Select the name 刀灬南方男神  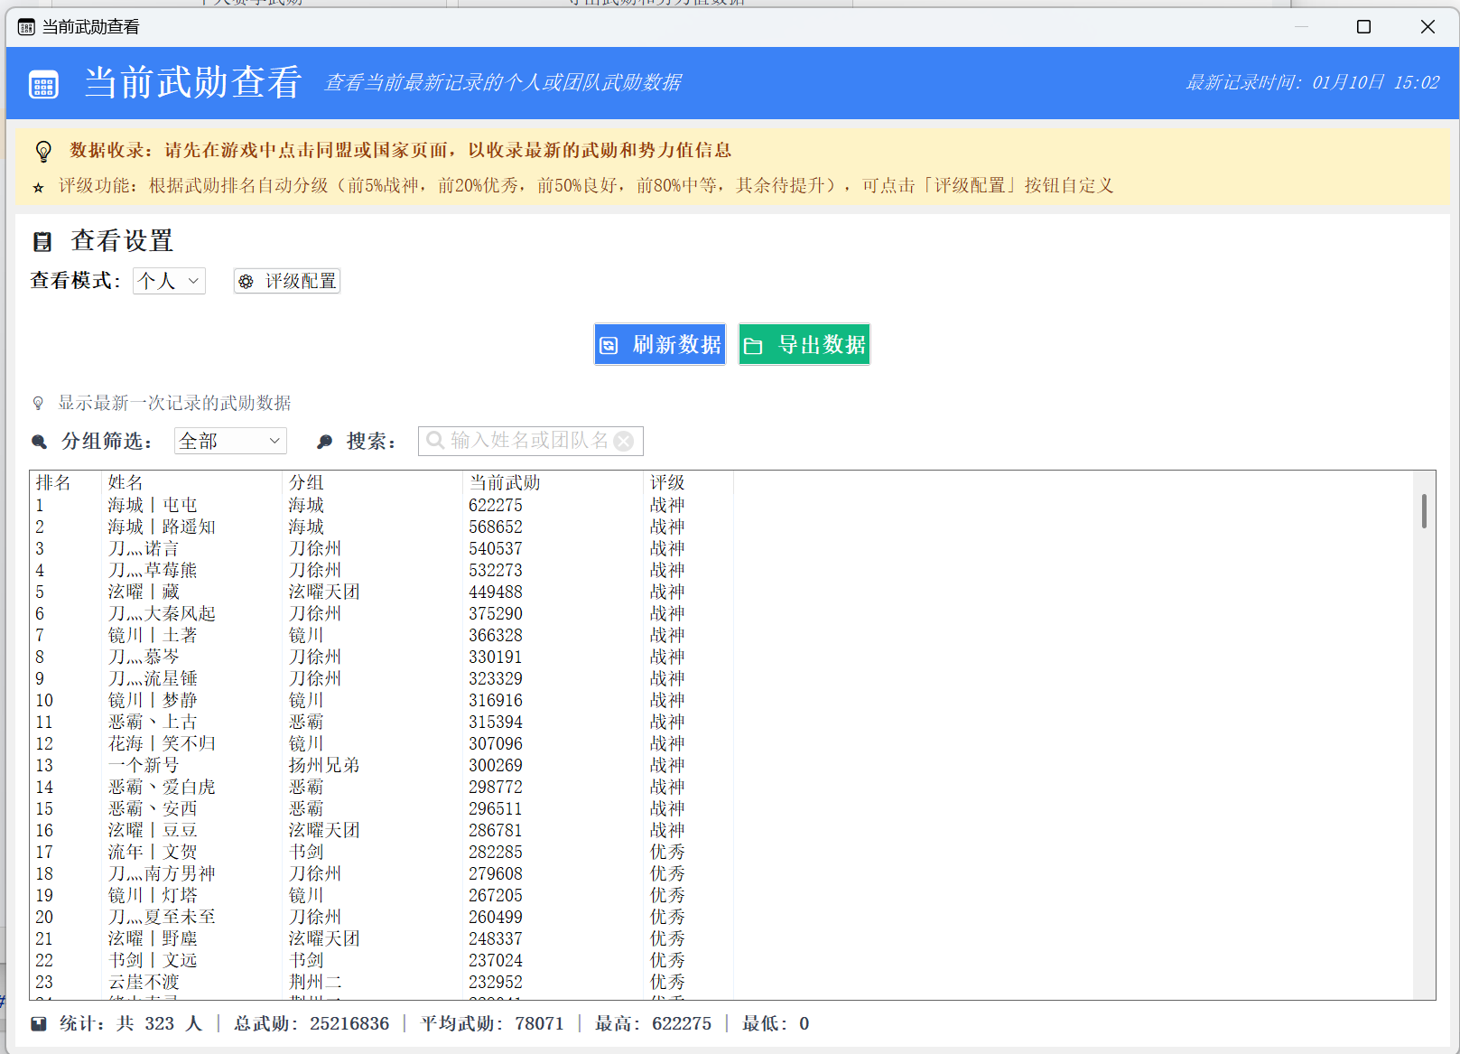click(x=162, y=873)
